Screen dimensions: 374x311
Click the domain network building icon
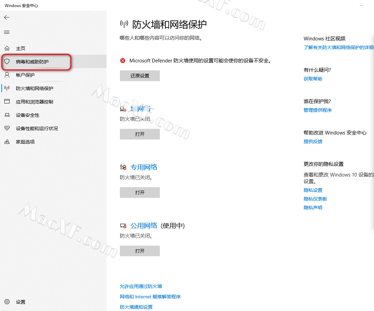tap(123, 109)
